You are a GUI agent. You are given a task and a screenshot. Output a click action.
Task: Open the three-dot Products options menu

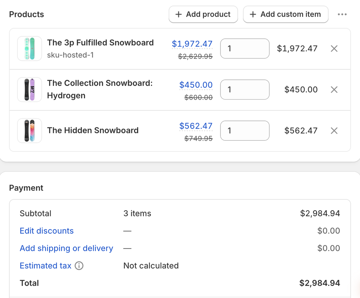tap(342, 14)
